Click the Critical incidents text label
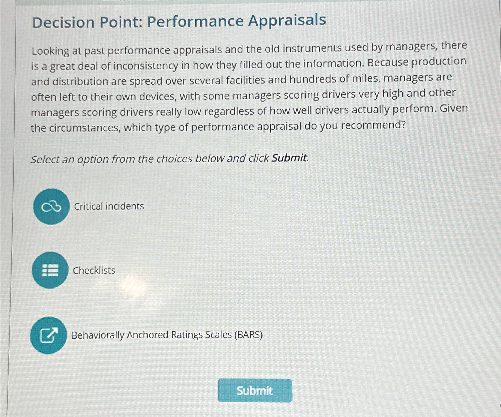This screenshot has width=501, height=417. (109, 206)
